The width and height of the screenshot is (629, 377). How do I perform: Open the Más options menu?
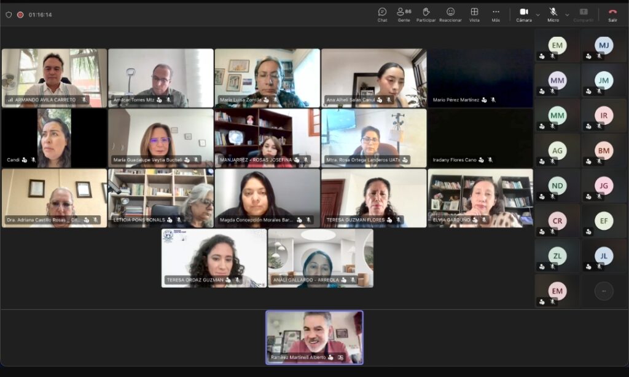click(496, 15)
